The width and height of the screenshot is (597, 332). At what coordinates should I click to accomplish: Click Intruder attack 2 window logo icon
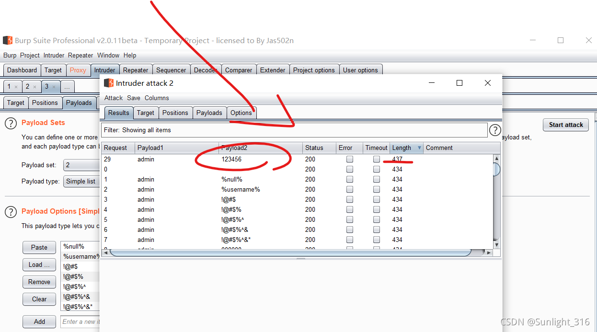coord(109,83)
